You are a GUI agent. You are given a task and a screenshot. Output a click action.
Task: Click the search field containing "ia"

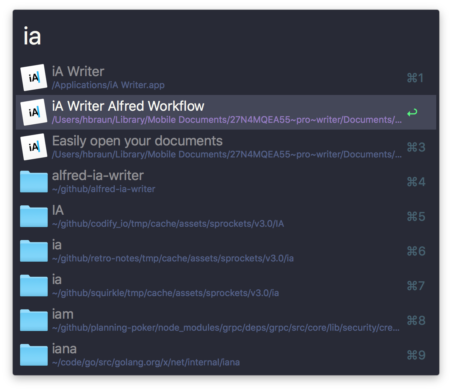pos(226,36)
